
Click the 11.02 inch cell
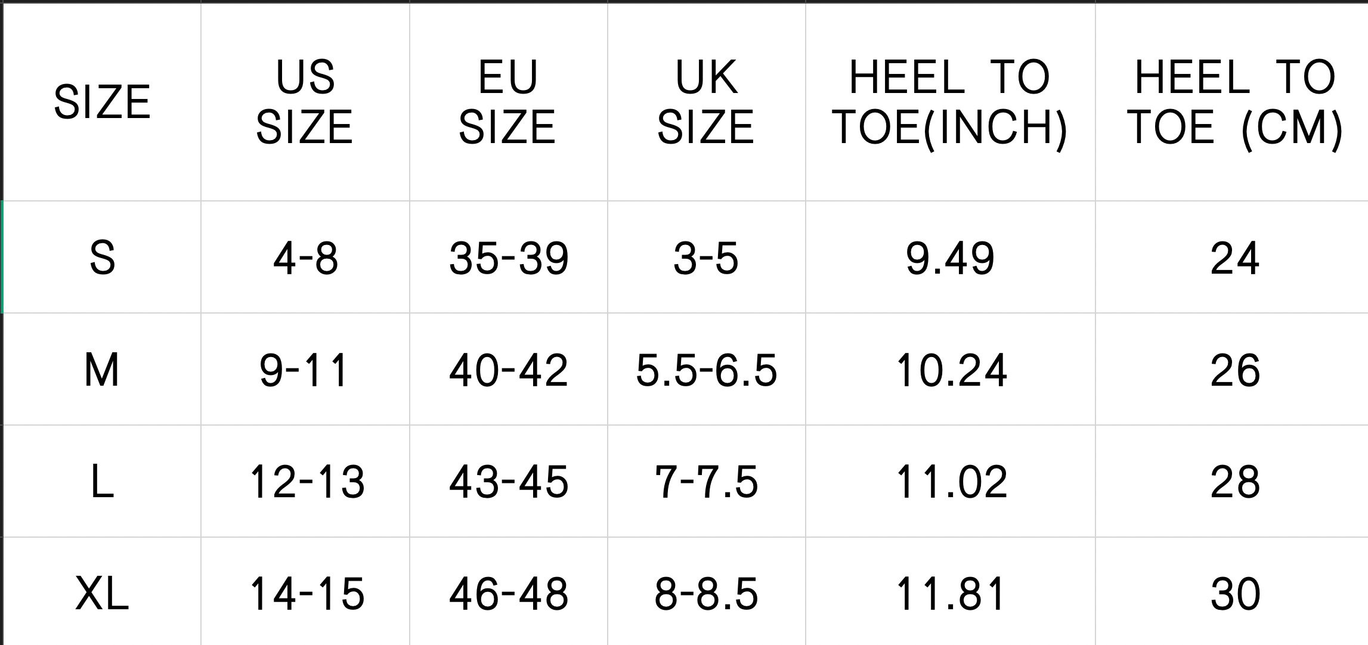click(951, 482)
